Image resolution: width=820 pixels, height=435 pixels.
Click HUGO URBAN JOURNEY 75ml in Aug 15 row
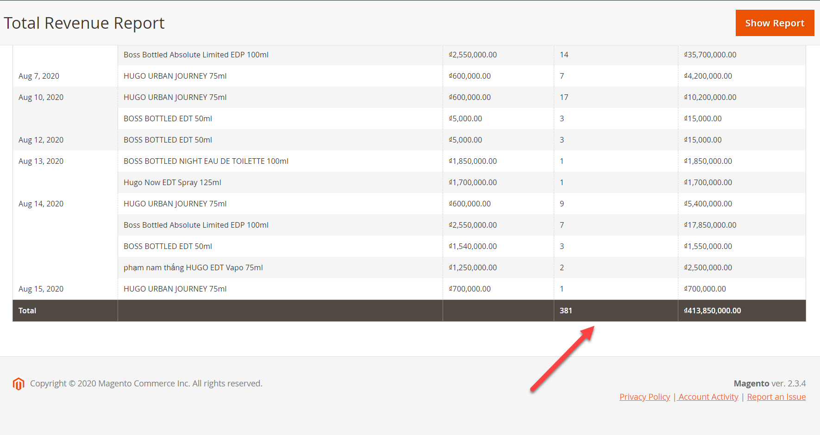coord(175,289)
